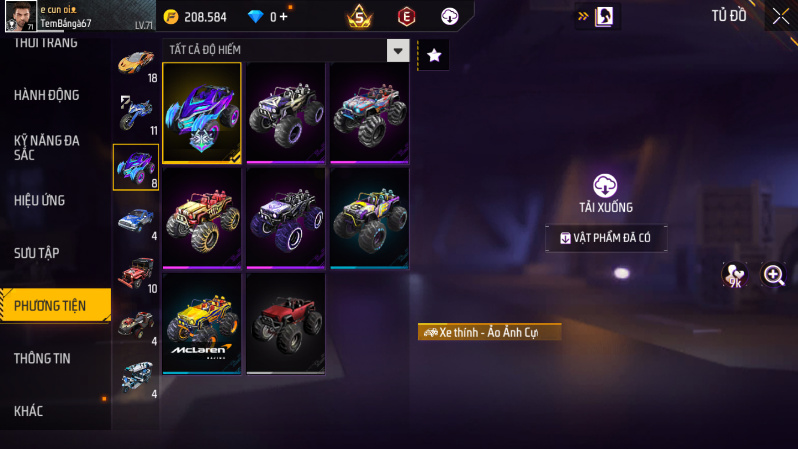Open the cloud download icon in top bar
Viewport: 798px width, 449px height.
point(449,16)
